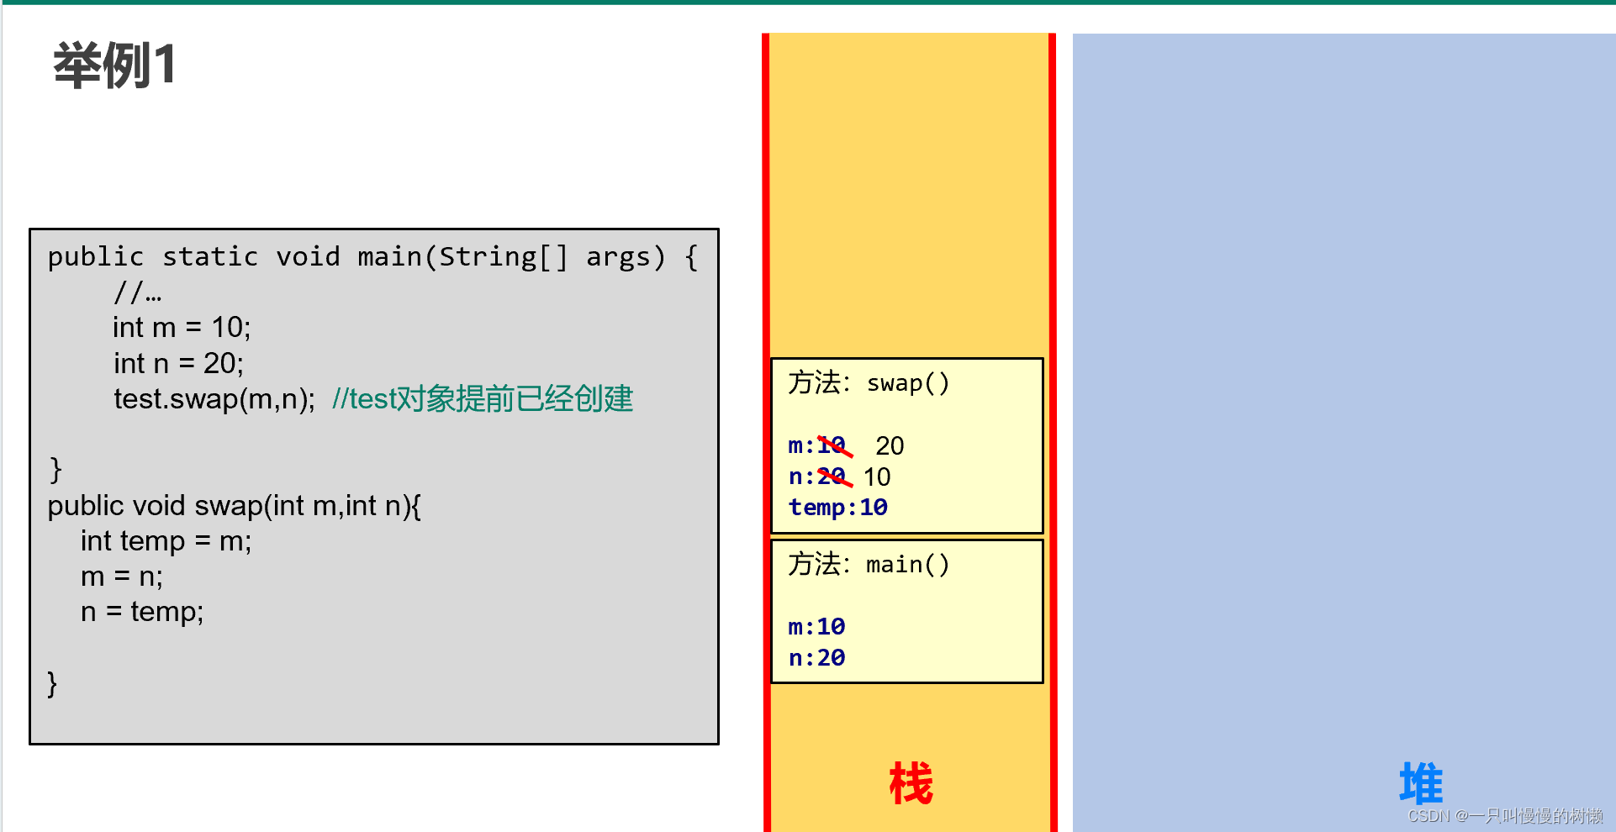Click 'temp:10' in swap frame
The height and width of the screenshot is (832, 1616).
point(838,508)
